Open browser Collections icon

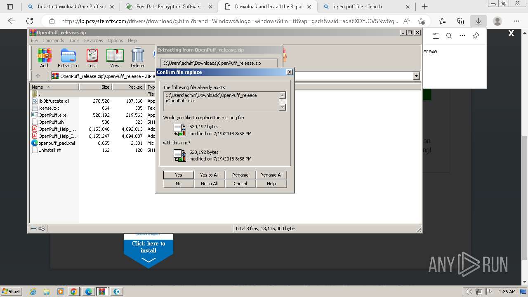460,21
